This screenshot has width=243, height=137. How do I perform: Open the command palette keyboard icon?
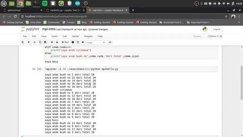tap(110, 42)
